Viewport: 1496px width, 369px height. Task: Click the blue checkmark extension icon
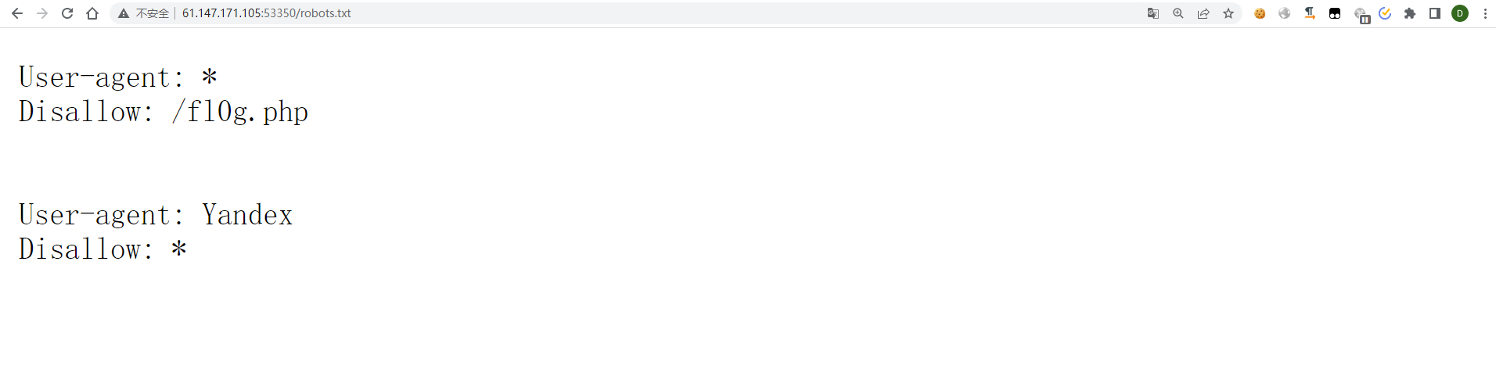pyautogui.click(x=1385, y=13)
